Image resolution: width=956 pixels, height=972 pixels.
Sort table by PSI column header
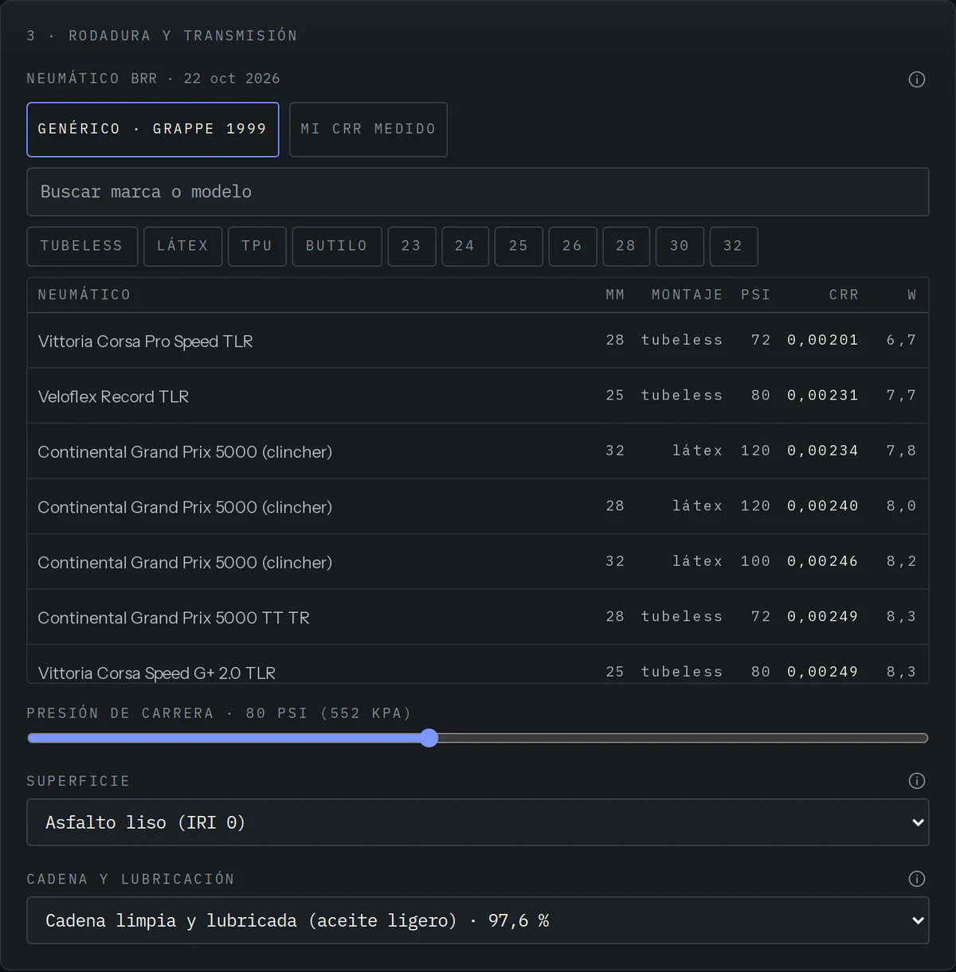tap(756, 295)
